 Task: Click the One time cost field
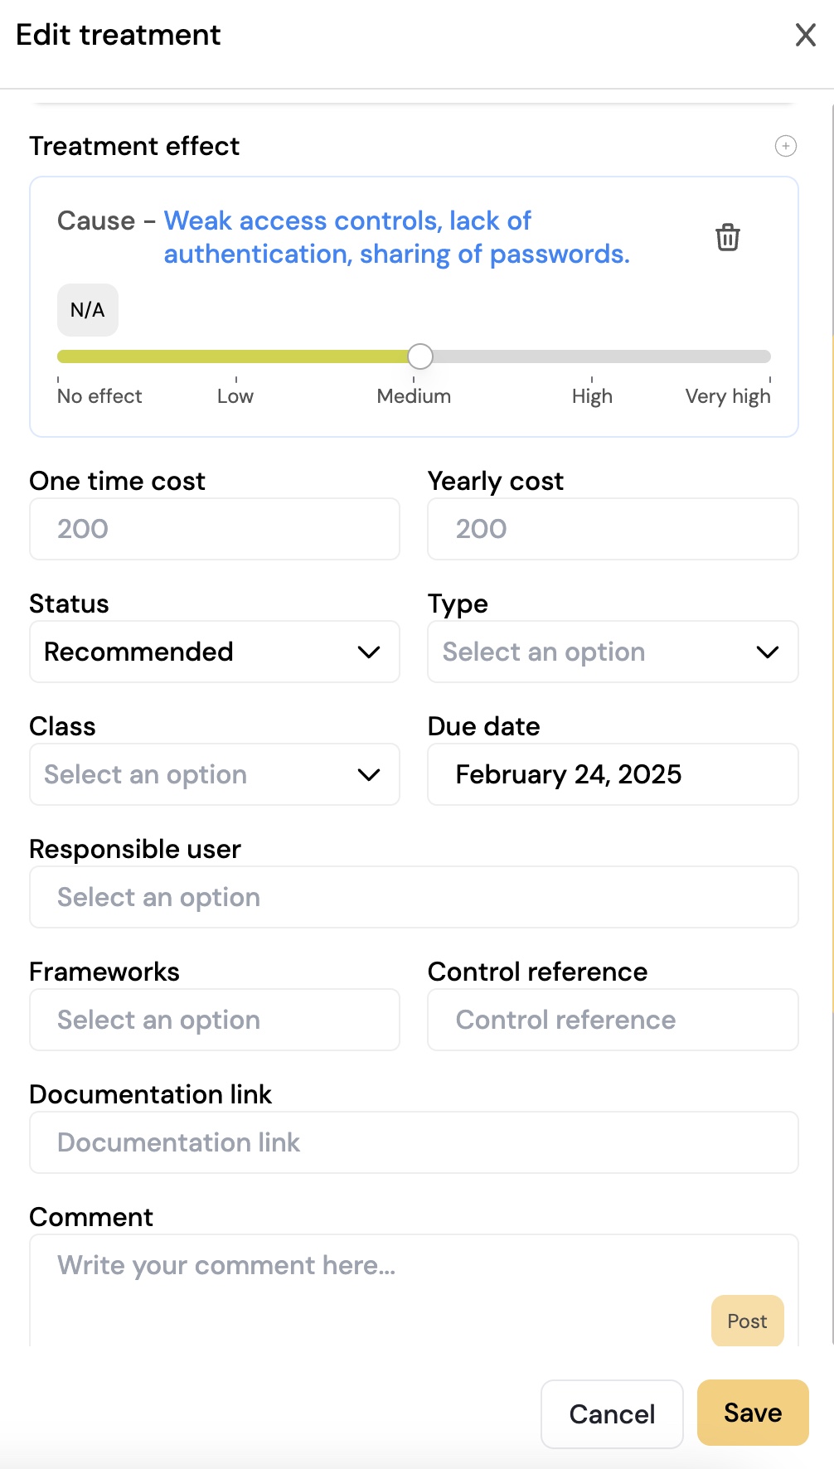tap(215, 529)
